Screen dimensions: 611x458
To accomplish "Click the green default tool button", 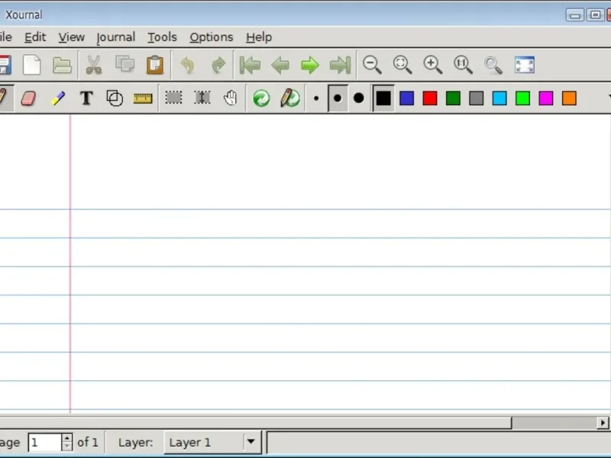I will click(x=261, y=98).
